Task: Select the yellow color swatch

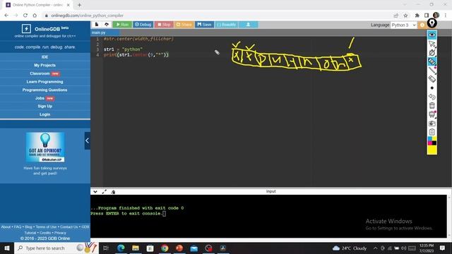Action: pos(432,150)
